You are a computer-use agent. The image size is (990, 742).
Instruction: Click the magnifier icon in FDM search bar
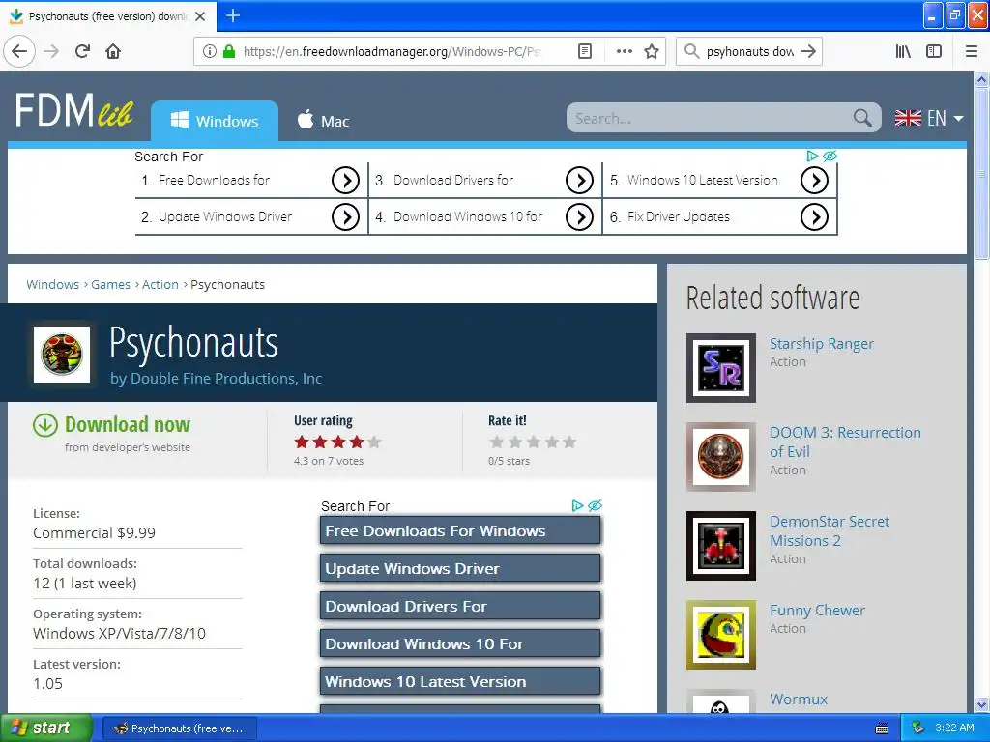coord(861,118)
